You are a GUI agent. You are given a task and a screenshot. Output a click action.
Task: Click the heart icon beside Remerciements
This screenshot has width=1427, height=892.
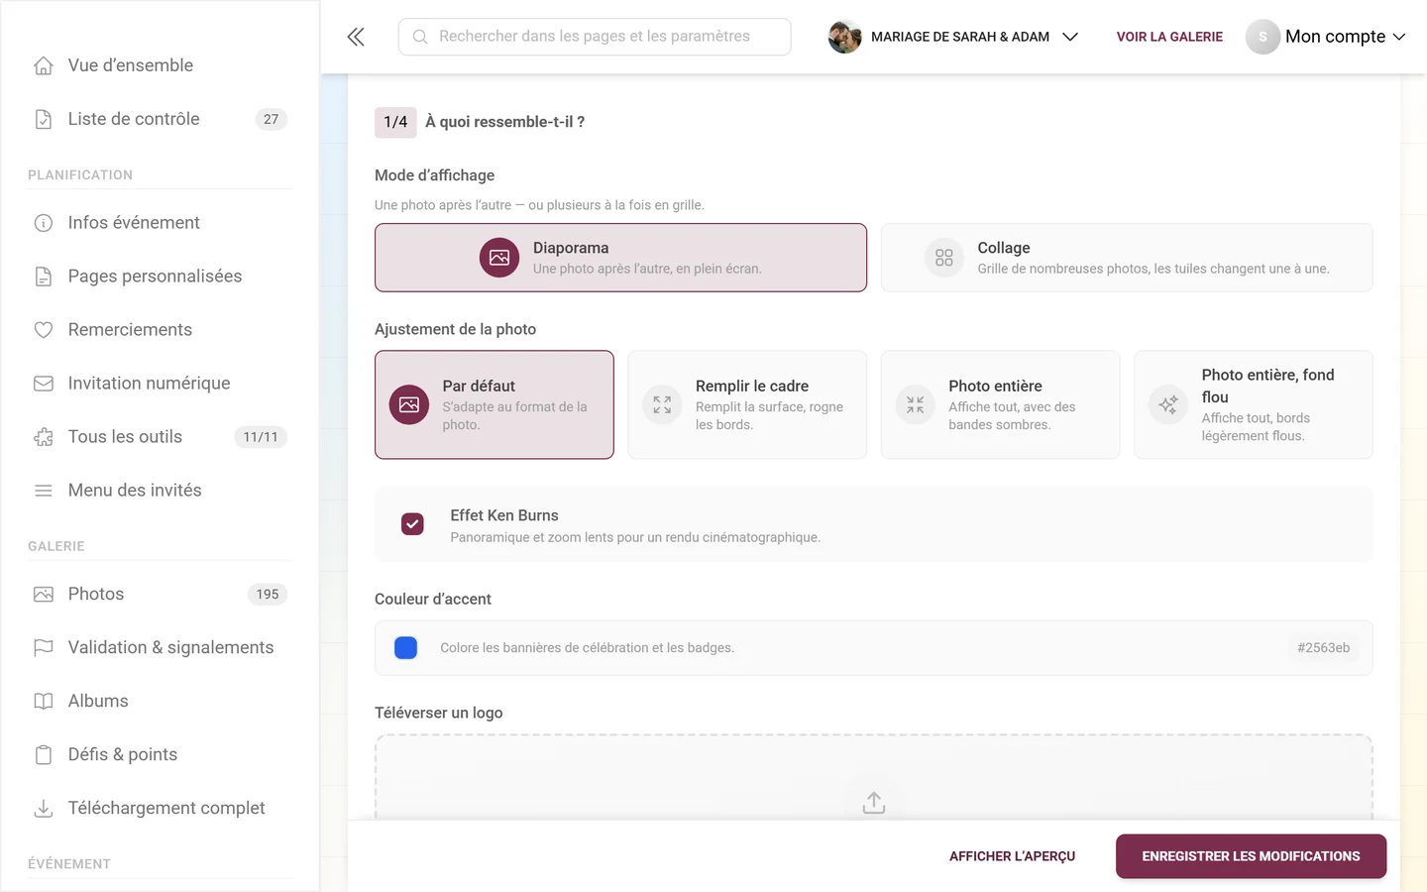coord(44,330)
